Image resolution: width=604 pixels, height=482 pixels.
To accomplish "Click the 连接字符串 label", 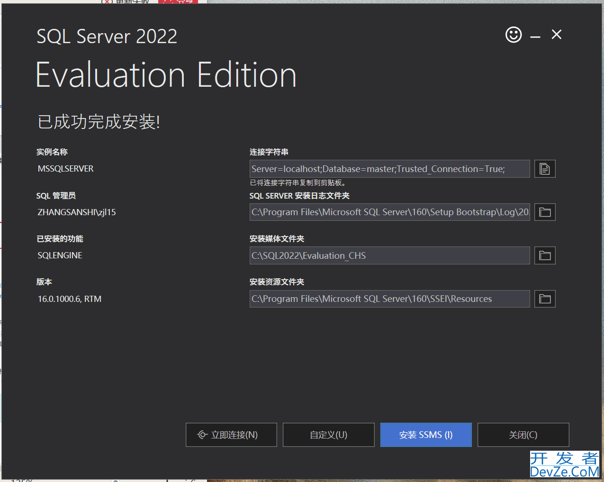I will (269, 152).
